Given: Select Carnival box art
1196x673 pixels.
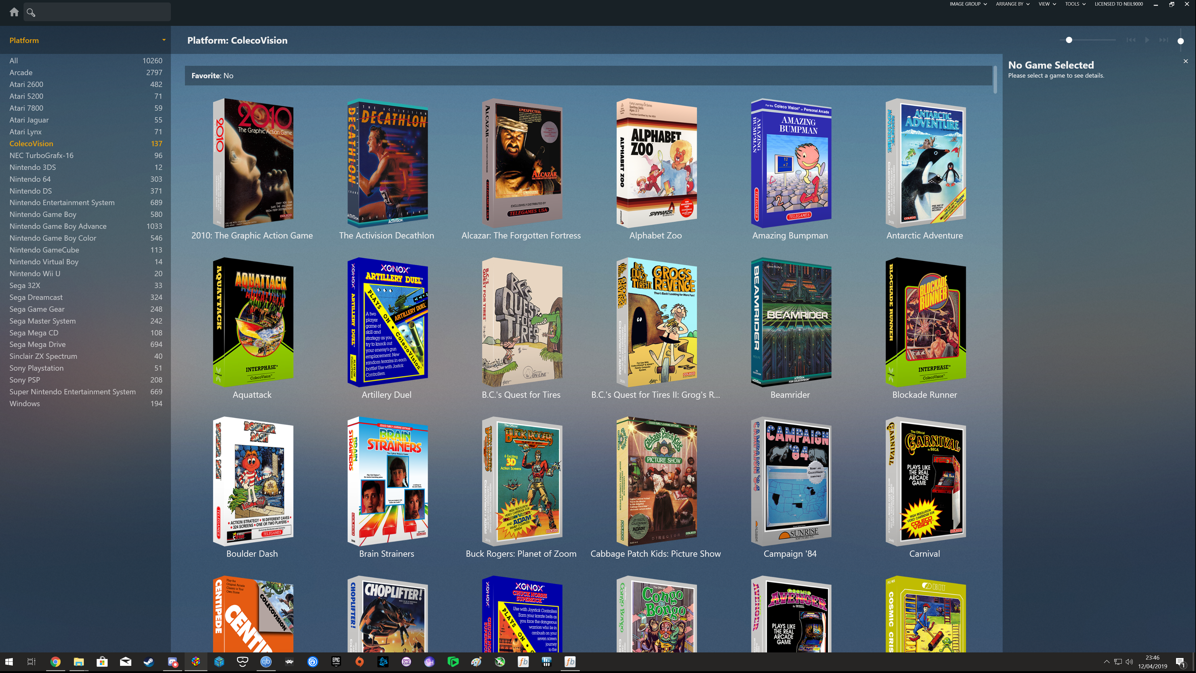Looking at the screenshot, I should point(925,481).
